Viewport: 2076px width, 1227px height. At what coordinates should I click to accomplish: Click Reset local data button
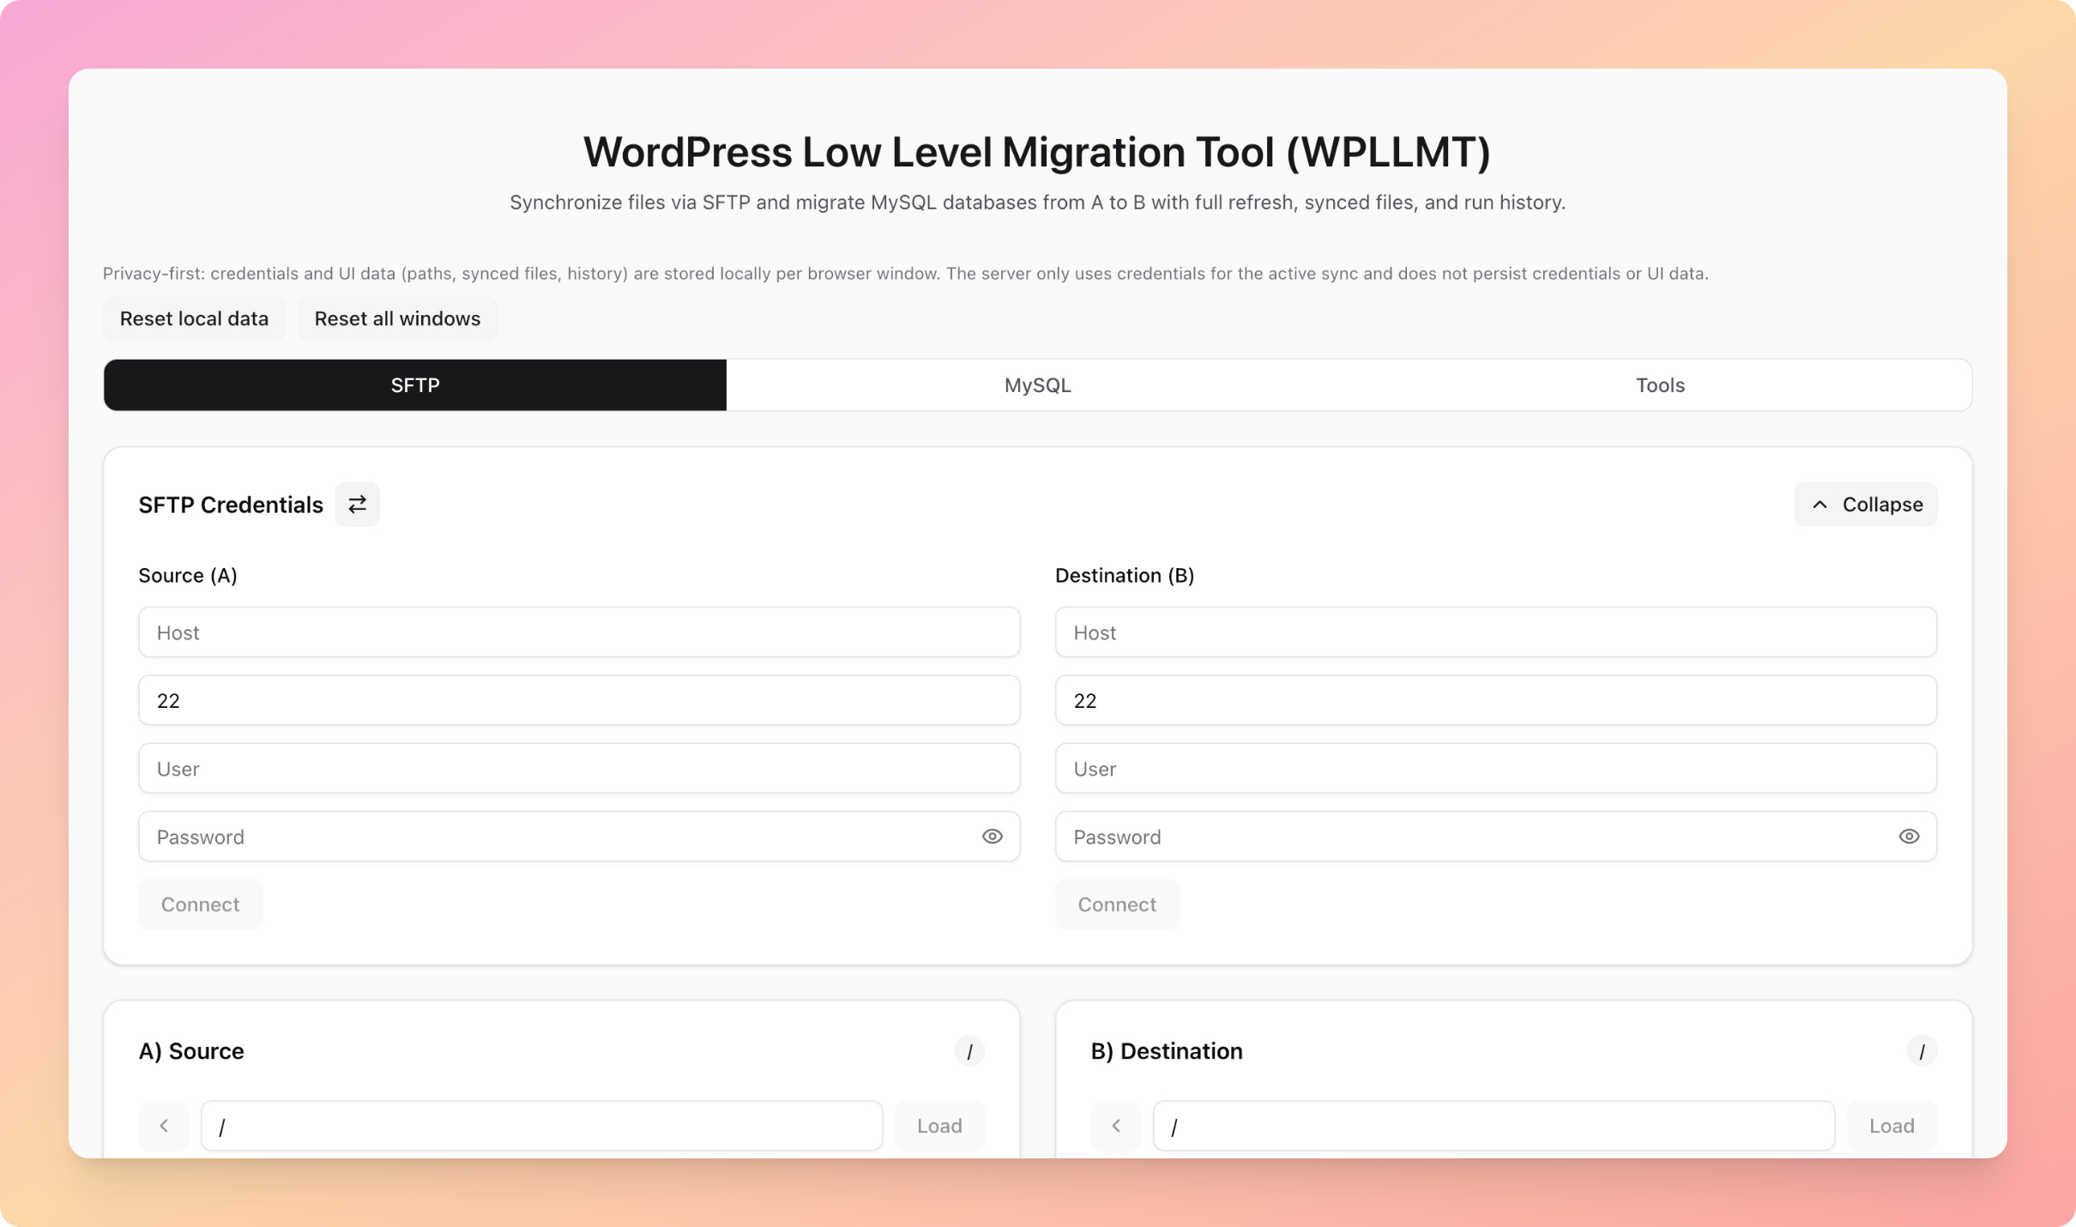(194, 318)
